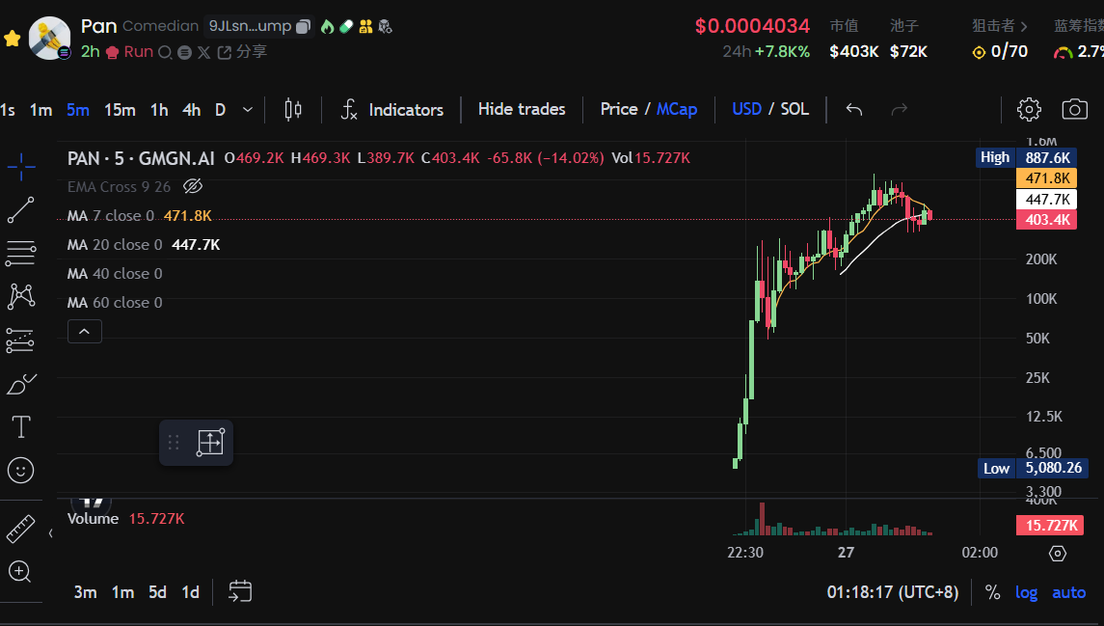Select the ruler measure tool

[20, 530]
